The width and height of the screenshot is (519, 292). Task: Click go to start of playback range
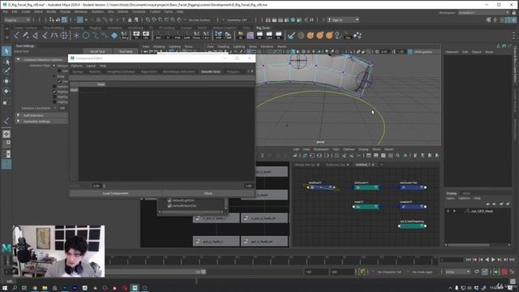tap(468, 260)
